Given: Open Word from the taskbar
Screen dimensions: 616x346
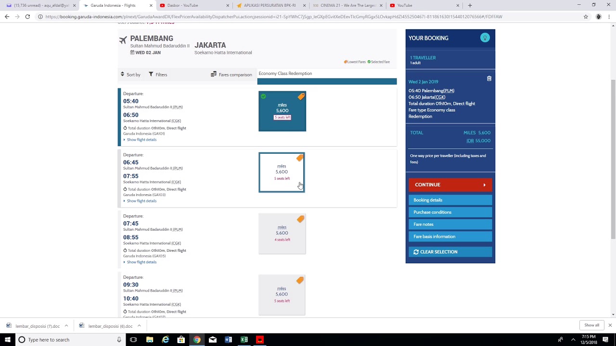Looking at the screenshot, I should pos(228,340).
